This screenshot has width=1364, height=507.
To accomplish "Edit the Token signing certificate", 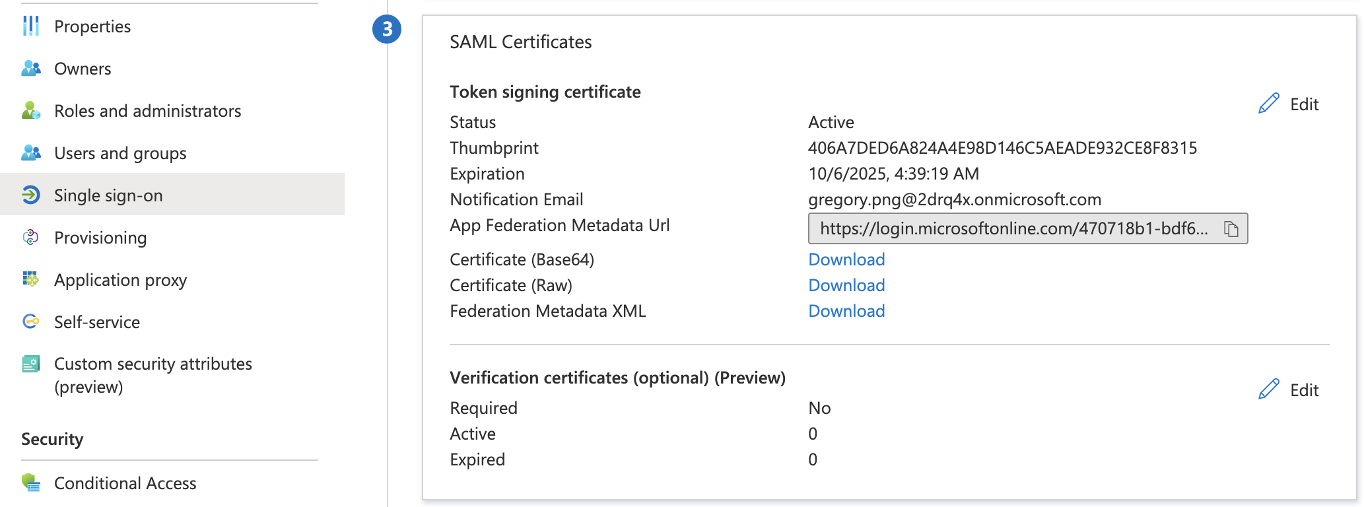I will (1289, 104).
